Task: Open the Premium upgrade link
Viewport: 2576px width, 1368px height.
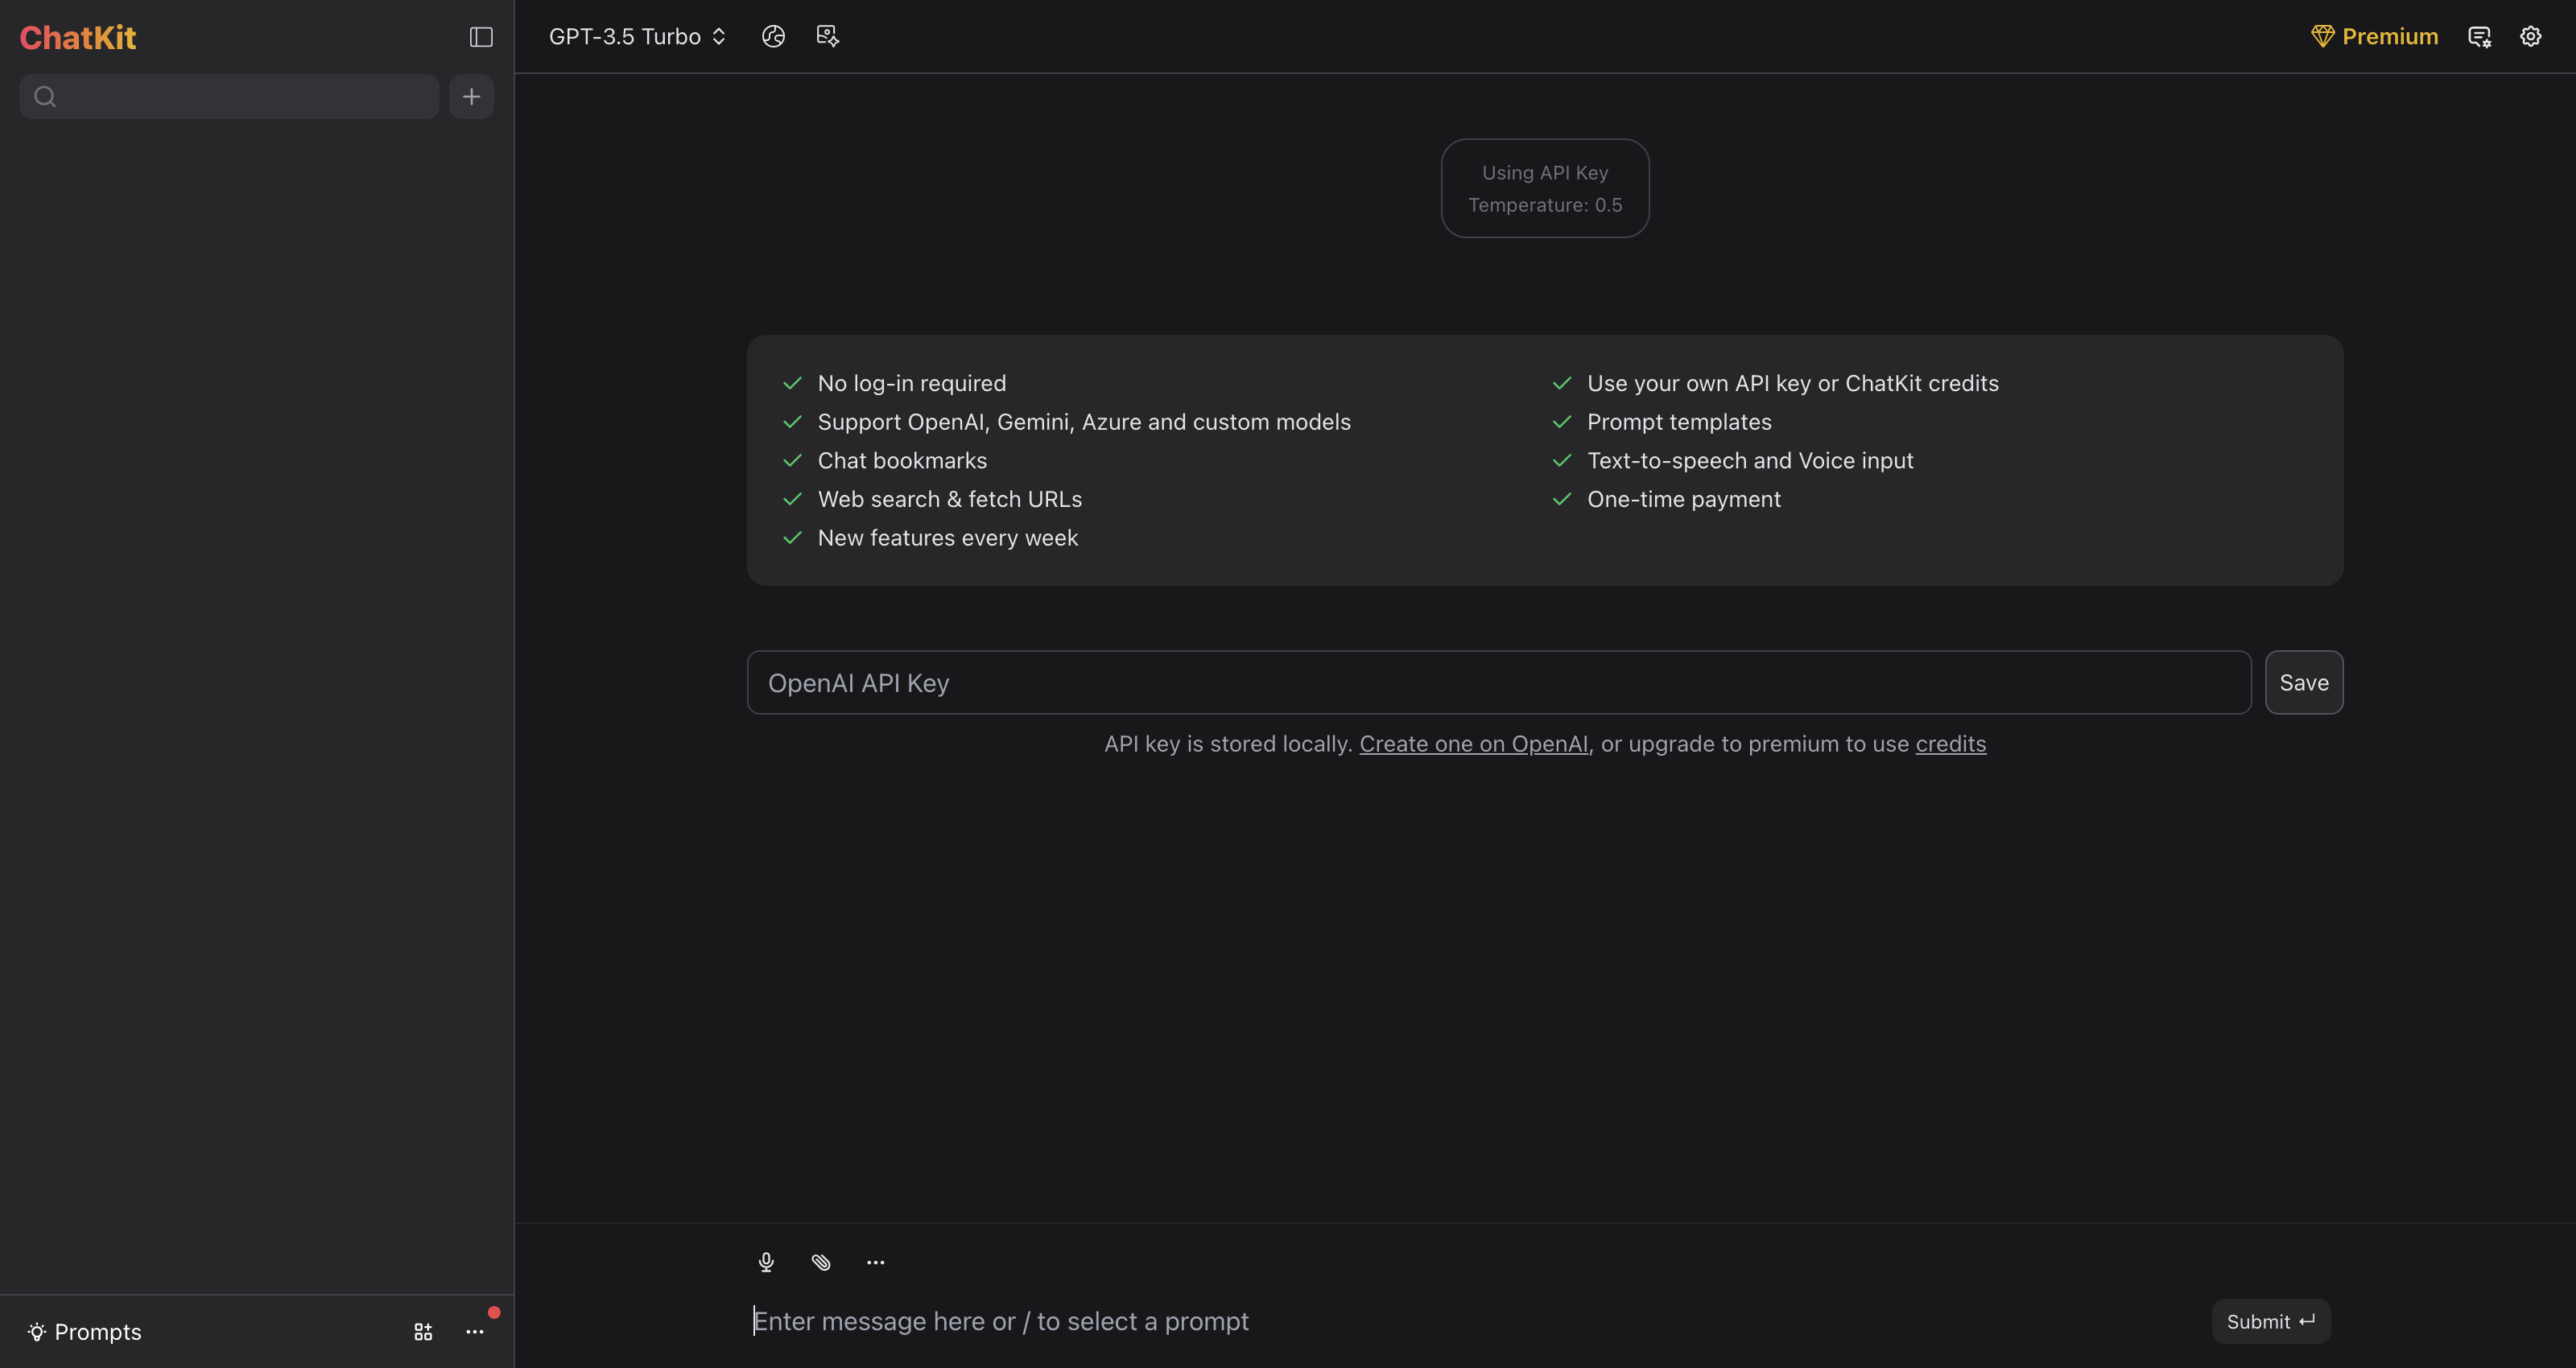Action: (x=2375, y=37)
